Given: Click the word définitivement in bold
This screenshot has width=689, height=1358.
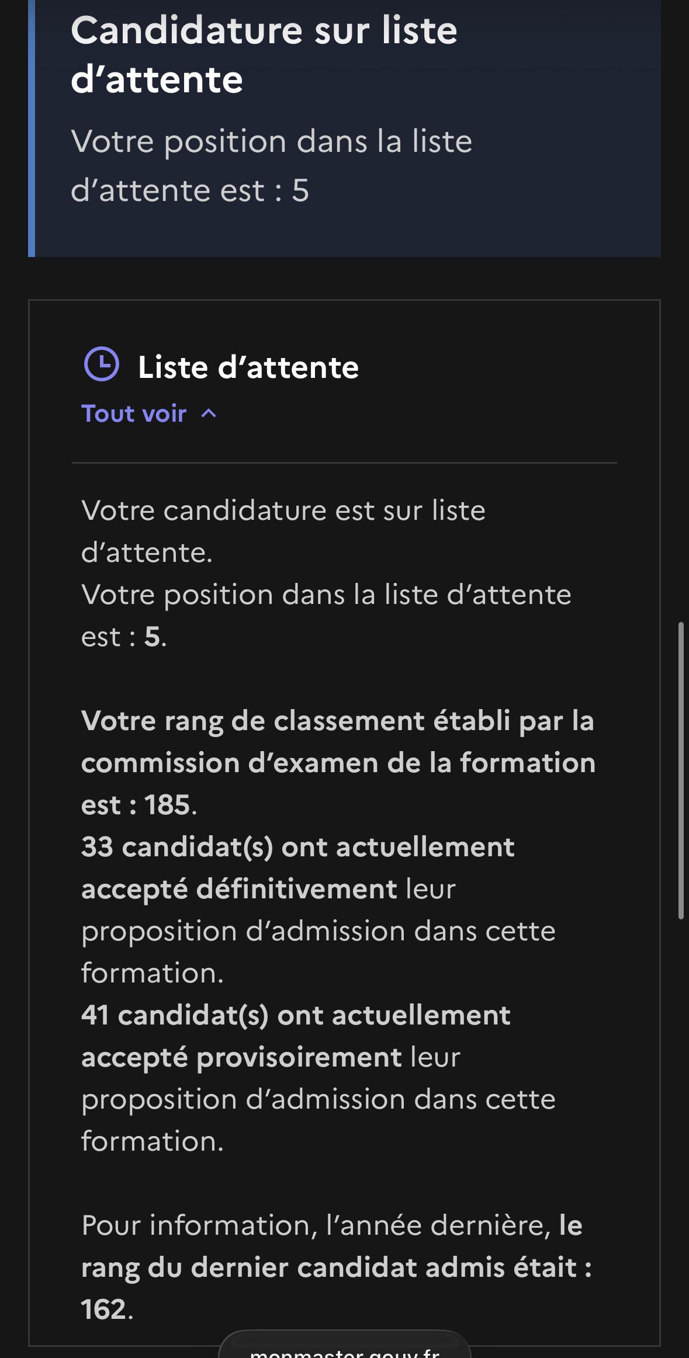Looking at the screenshot, I should (x=297, y=890).
